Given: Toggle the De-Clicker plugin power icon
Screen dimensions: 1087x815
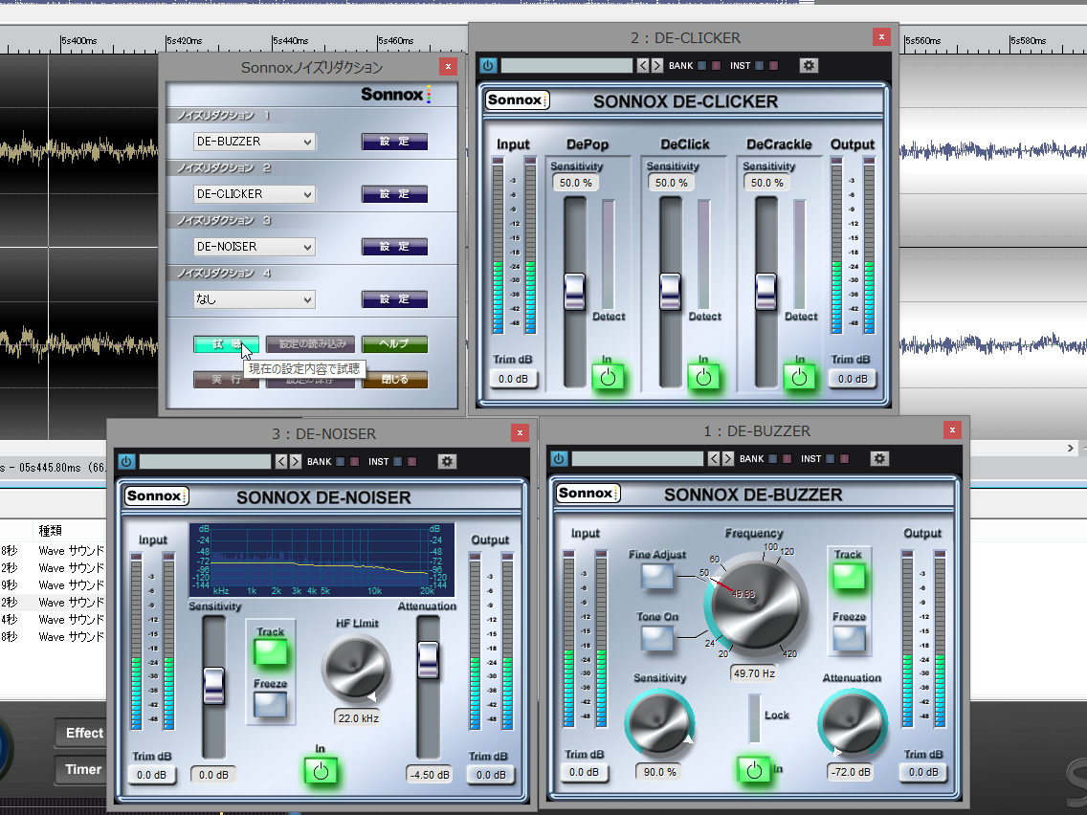Looking at the screenshot, I should coord(488,66).
